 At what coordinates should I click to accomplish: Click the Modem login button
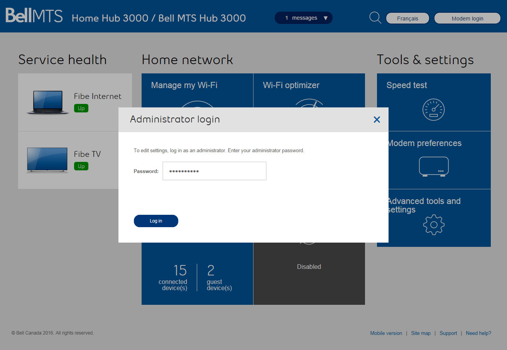coord(467,19)
